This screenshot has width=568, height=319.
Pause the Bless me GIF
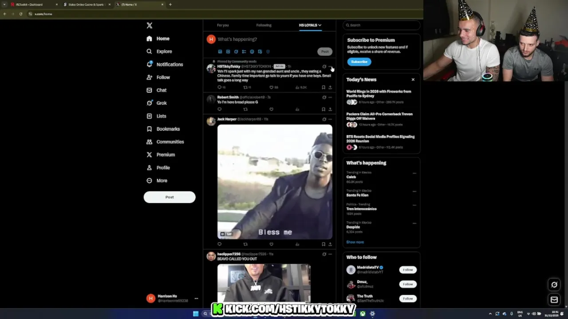222,234
